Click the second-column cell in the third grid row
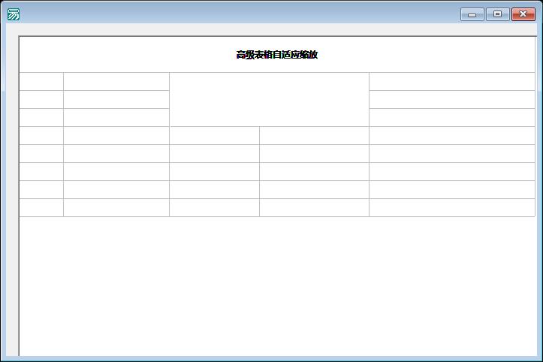 [x=116, y=117]
